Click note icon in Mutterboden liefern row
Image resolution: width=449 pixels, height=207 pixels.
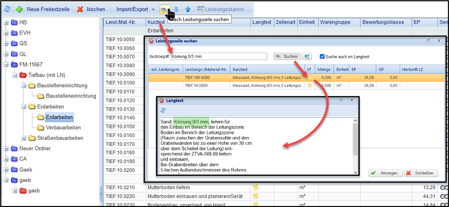[x=256, y=187]
